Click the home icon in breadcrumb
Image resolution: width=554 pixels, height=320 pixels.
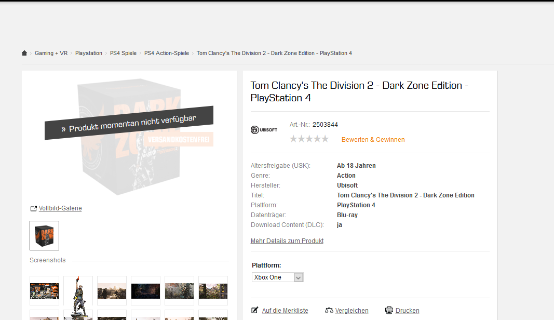[24, 53]
